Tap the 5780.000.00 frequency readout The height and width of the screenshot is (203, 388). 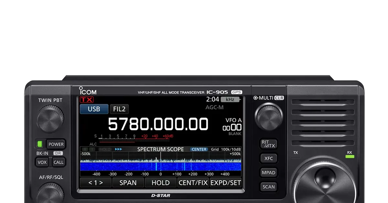pyautogui.click(x=158, y=124)
